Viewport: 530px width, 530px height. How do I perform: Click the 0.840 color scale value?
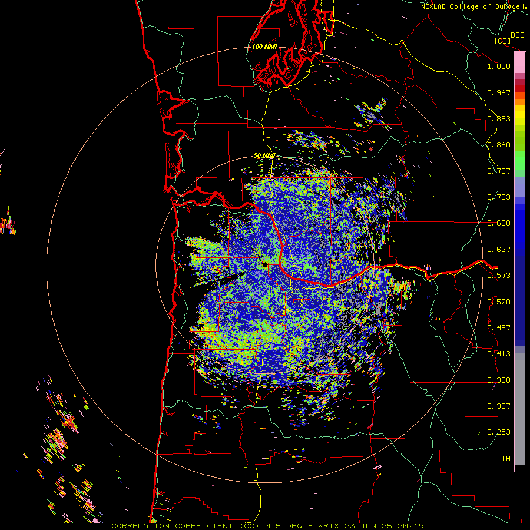[499, 145]
